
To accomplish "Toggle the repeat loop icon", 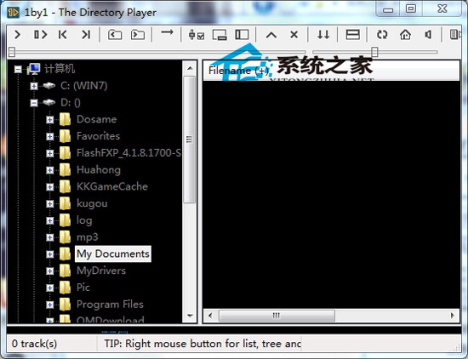I will 382,35.
